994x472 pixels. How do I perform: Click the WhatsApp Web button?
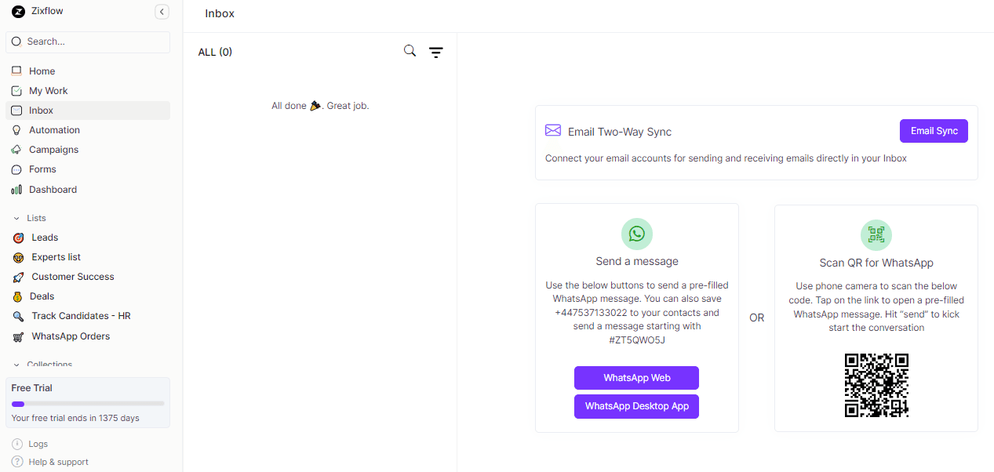[636, 378]
